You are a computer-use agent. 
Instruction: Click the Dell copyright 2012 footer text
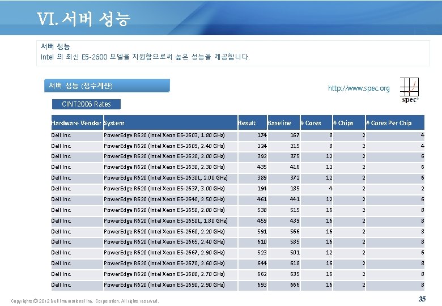(x=85, y=301)
